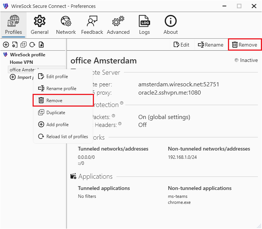This screenshot has width=262, height=229.
Task: Click the Inactive status indicator
Action: pyautogui.click(x=246, y=60)
